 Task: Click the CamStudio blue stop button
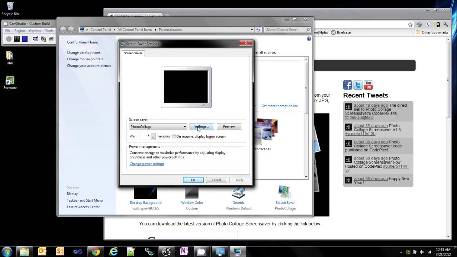point(25,39)
